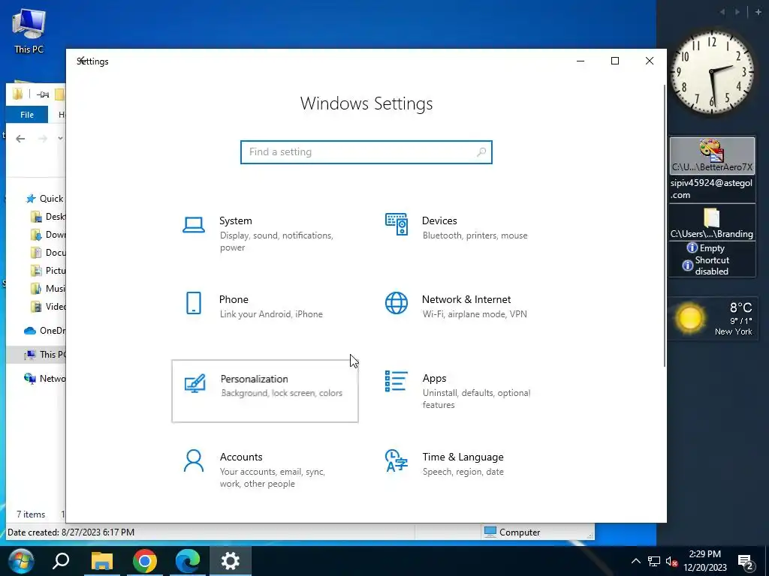Select Network in Explorer sidebar
The image size is (769, 576).
(44, 379)
